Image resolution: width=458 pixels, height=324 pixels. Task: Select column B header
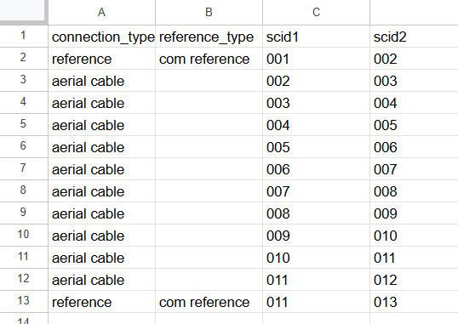(209, 12)
